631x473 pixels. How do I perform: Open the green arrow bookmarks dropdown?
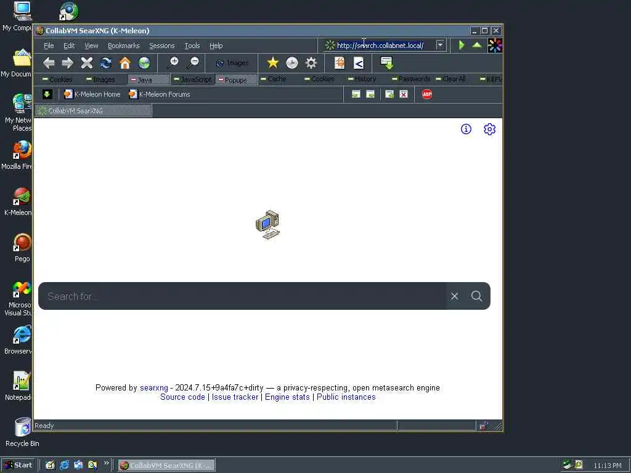click(x=47, y=94)
